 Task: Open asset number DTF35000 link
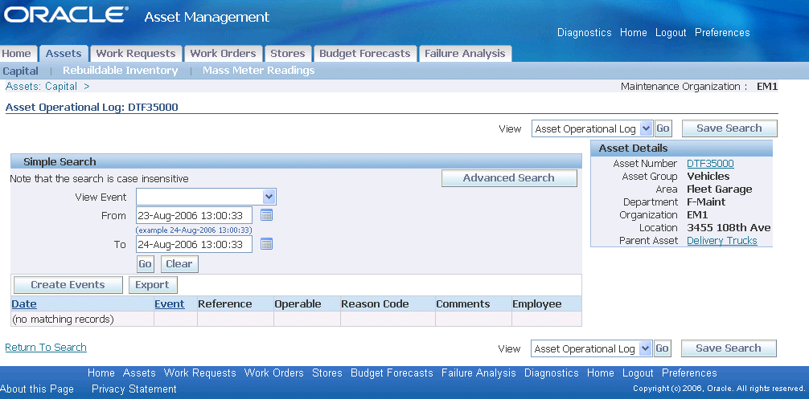(x=710, y=164)
